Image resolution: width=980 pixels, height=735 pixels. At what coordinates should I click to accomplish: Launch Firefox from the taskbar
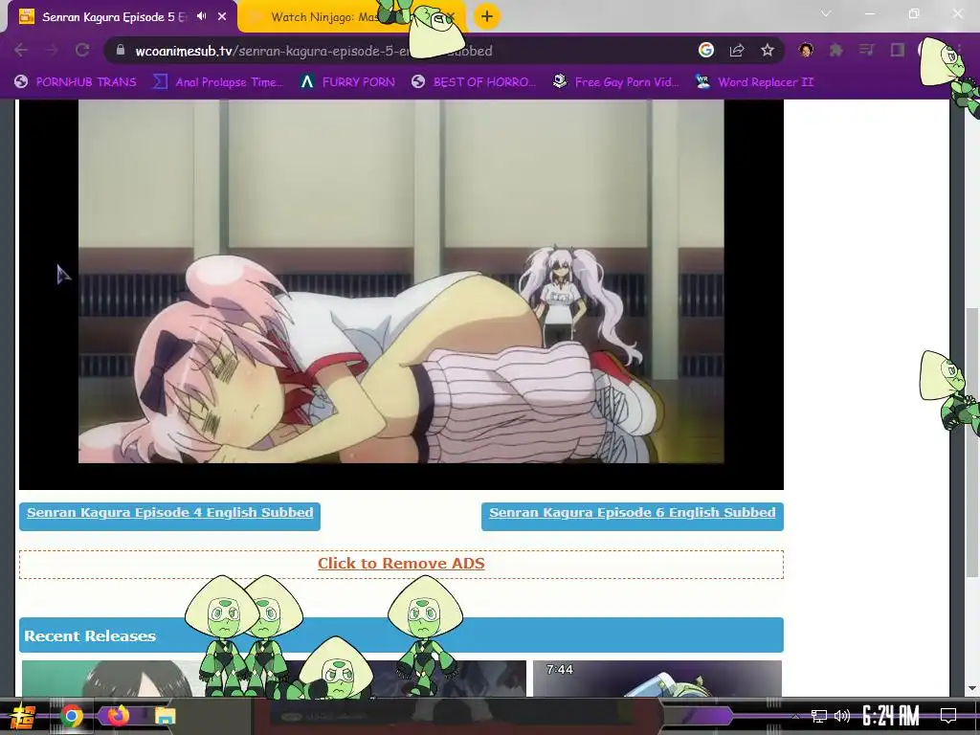pos(118,715)
